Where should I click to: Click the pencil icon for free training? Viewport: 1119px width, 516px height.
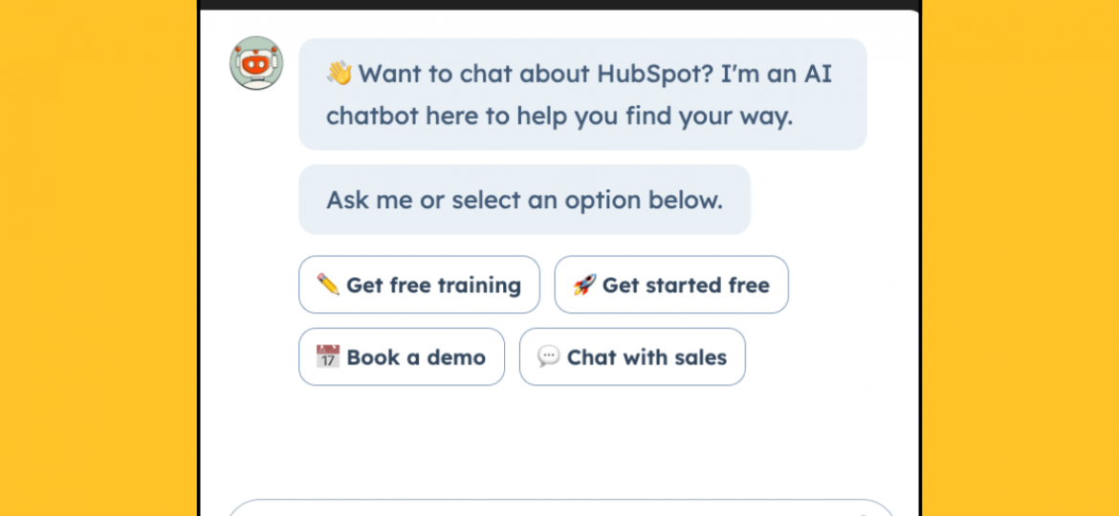328,285
